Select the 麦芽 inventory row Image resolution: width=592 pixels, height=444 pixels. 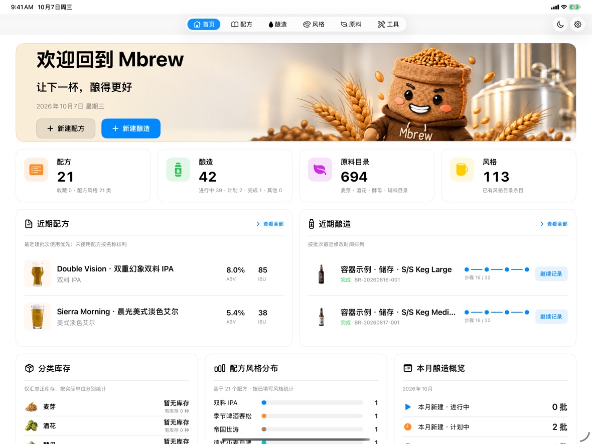tap(107, 406)
